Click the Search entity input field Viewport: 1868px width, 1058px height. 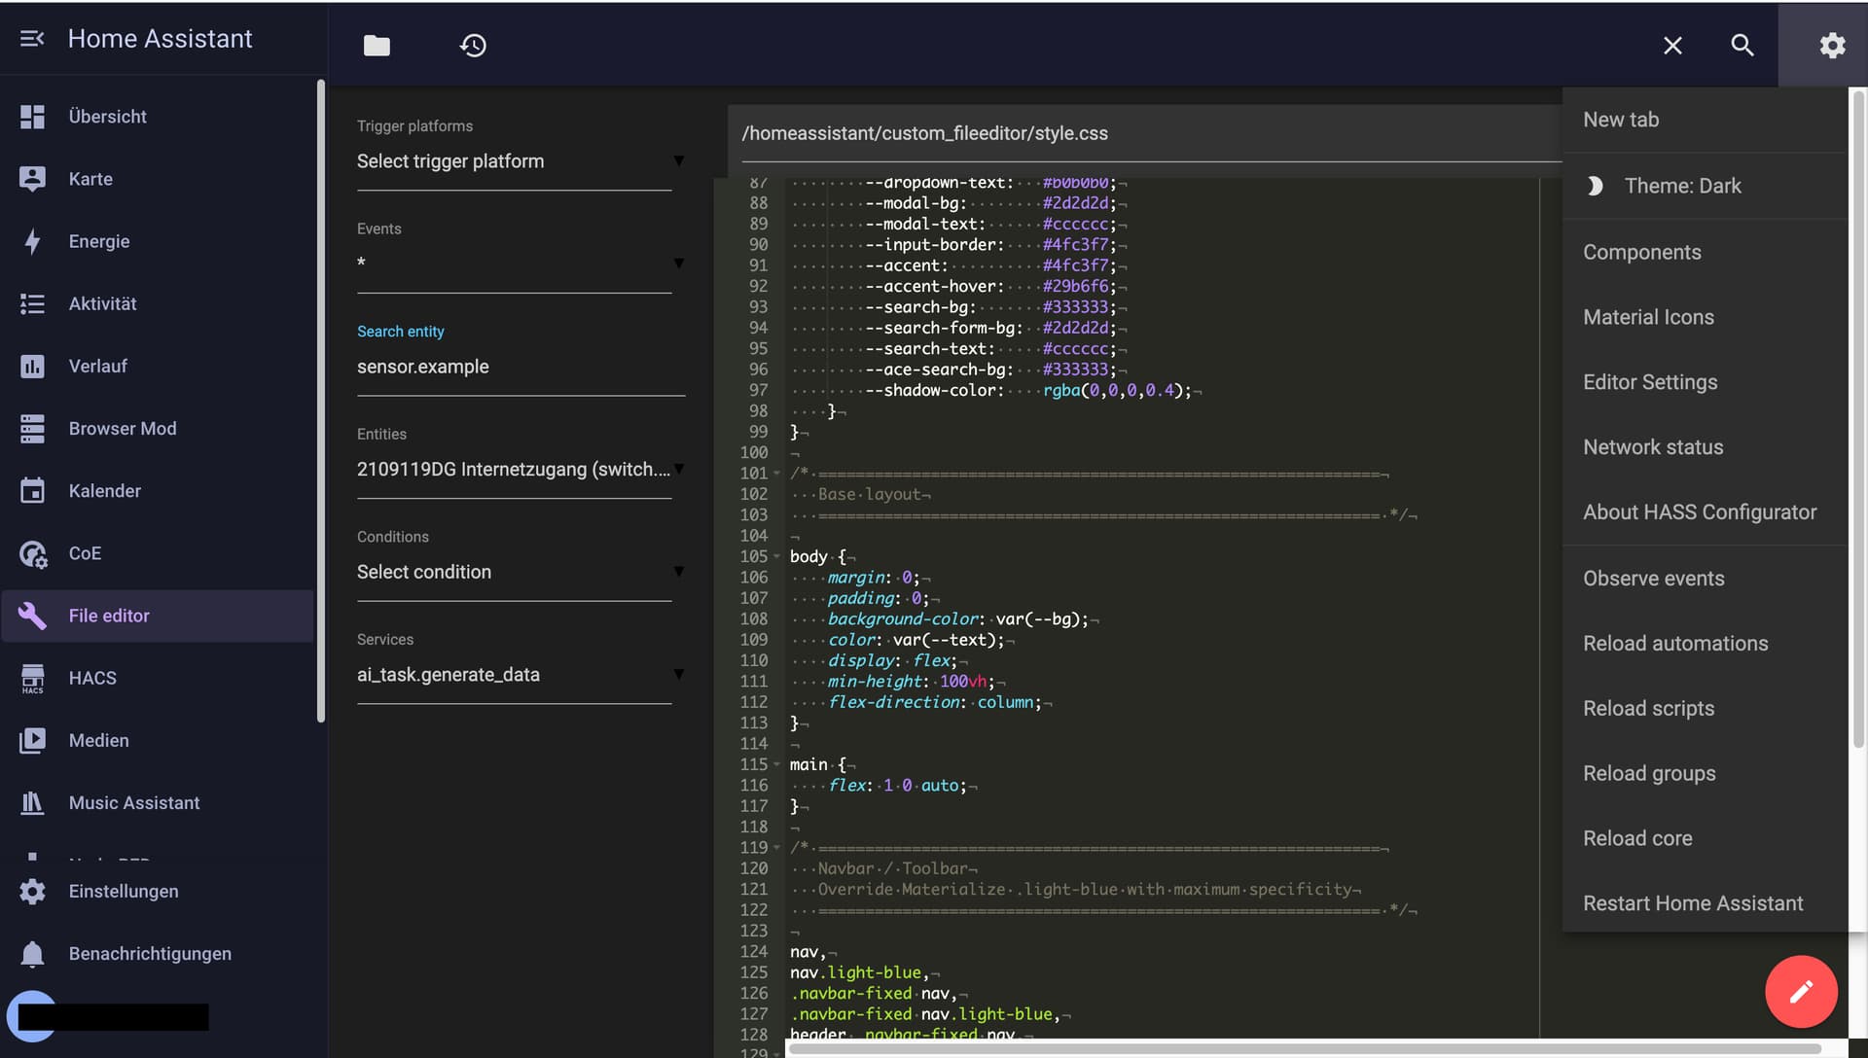point(520,367)
